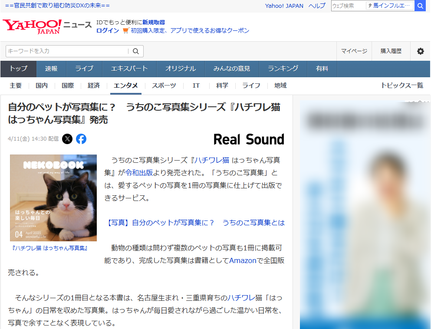Viewport: 431px width, 329px height.
Task: Open the エンタメ category tab
Action: 125,86
